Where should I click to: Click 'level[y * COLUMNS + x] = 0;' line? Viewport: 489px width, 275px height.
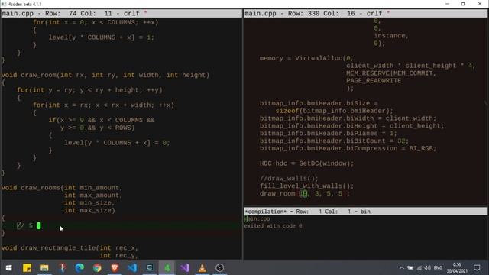(117, 143)
